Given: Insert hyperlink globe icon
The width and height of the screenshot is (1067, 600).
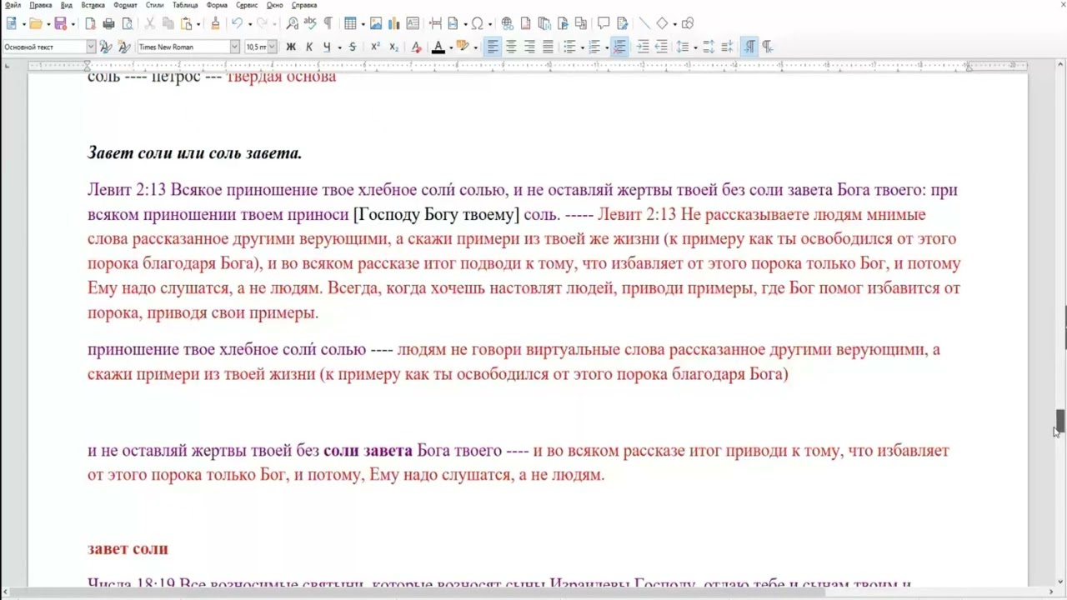Looking at the screenshot, I should (507, 23).
